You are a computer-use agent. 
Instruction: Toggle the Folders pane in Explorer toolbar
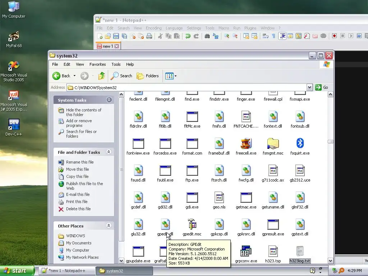(x=148, y=76)
